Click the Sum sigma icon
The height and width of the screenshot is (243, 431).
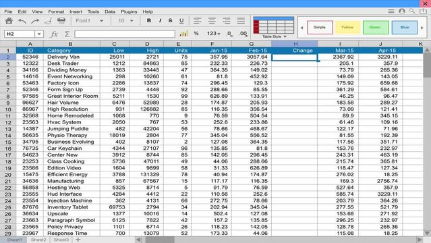click(67, 34)
